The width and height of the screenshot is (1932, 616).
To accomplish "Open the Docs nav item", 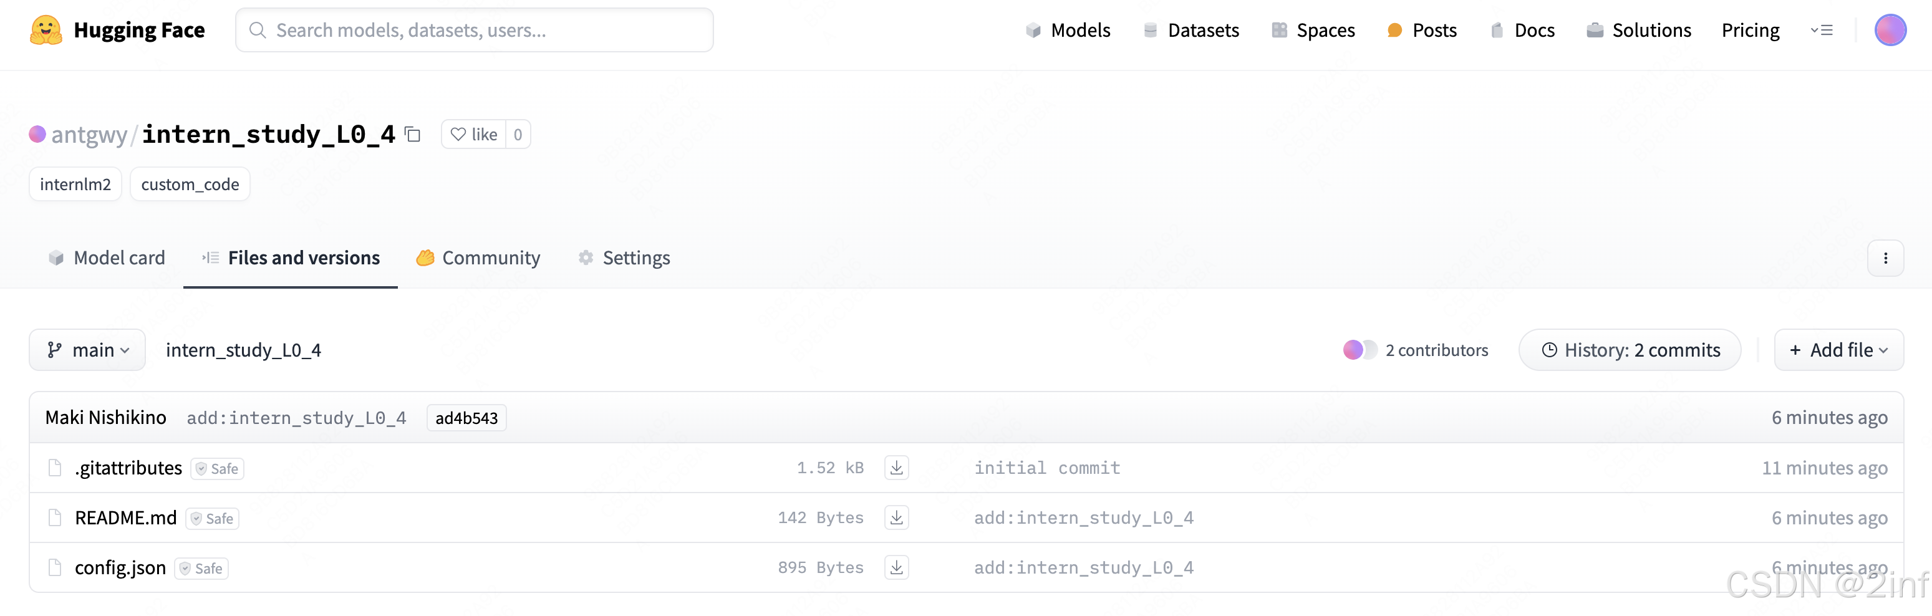I will [x=1522, y=30].
